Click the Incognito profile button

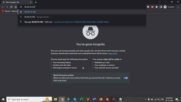pos(169,7)
